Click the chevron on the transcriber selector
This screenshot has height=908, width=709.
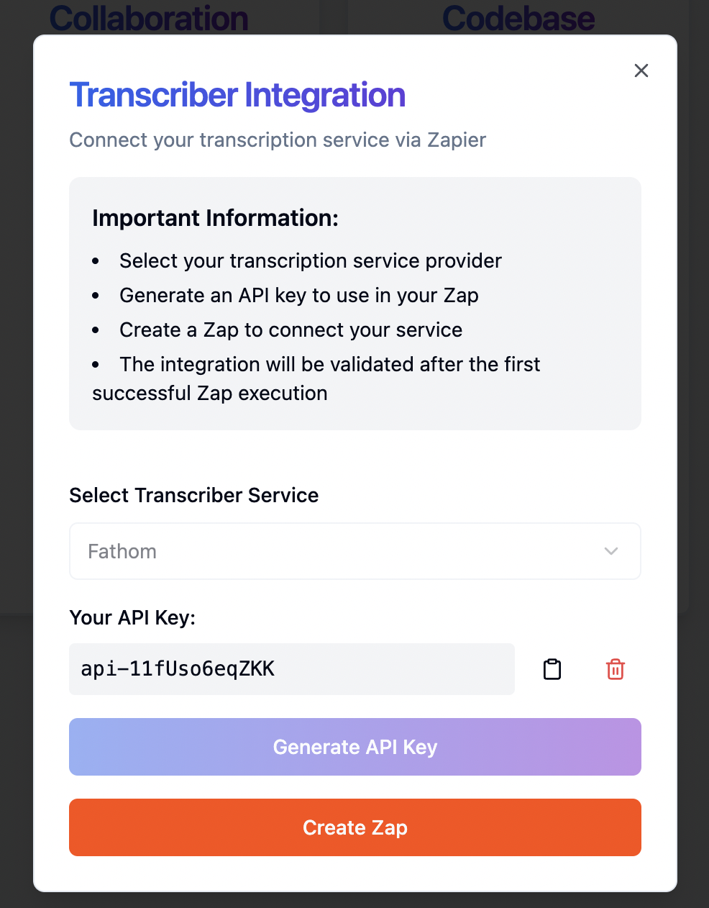[x=610, y=551]
